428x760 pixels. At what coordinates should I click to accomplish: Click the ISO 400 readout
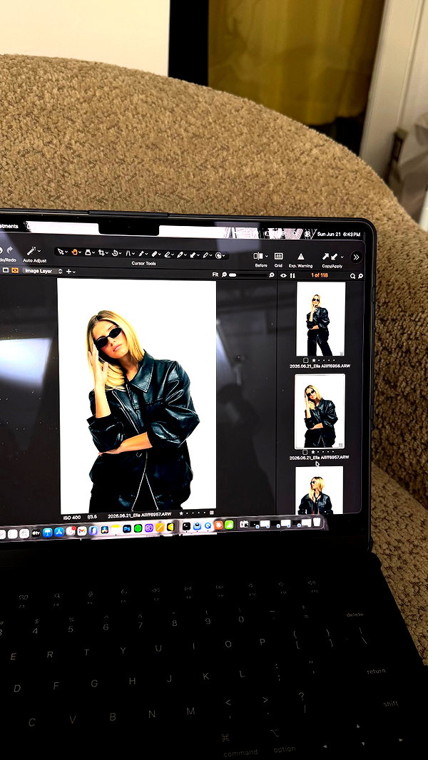(72, 518)
